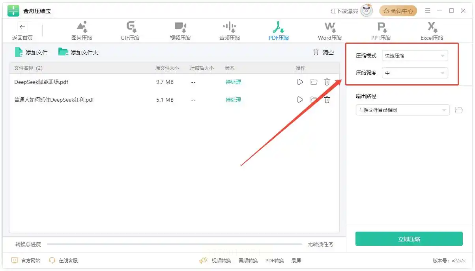
Task: Expand the 压缩强度 dropdown
Action: [x=415, y=73]
